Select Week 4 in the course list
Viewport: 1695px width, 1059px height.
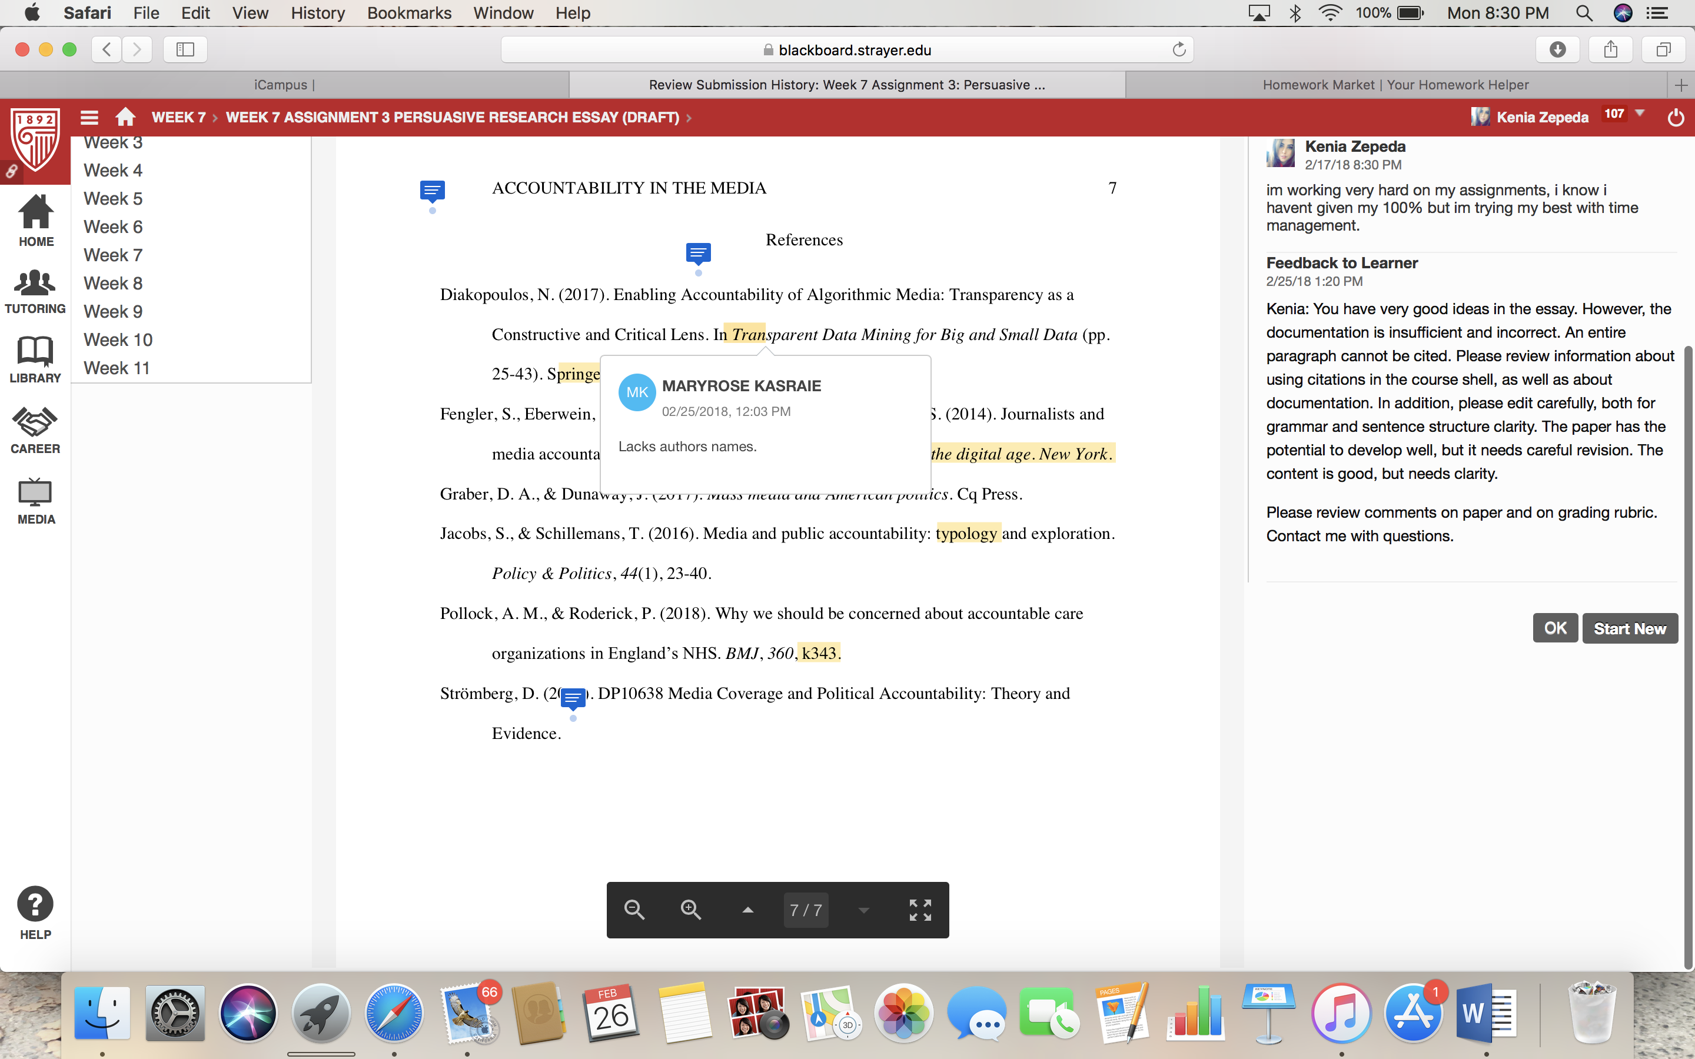pos(113,170)
